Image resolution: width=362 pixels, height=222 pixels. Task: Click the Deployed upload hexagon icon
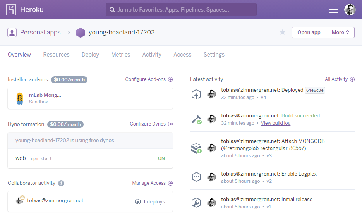[196, 94]
